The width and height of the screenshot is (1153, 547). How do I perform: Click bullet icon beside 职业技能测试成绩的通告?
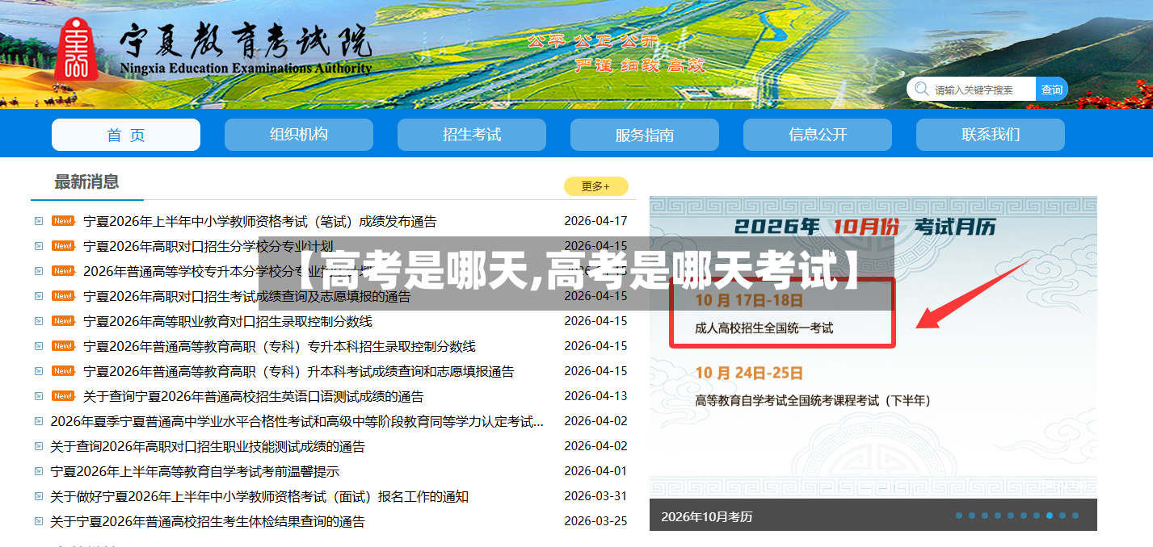pyautogui.click(x=39, y=446)
